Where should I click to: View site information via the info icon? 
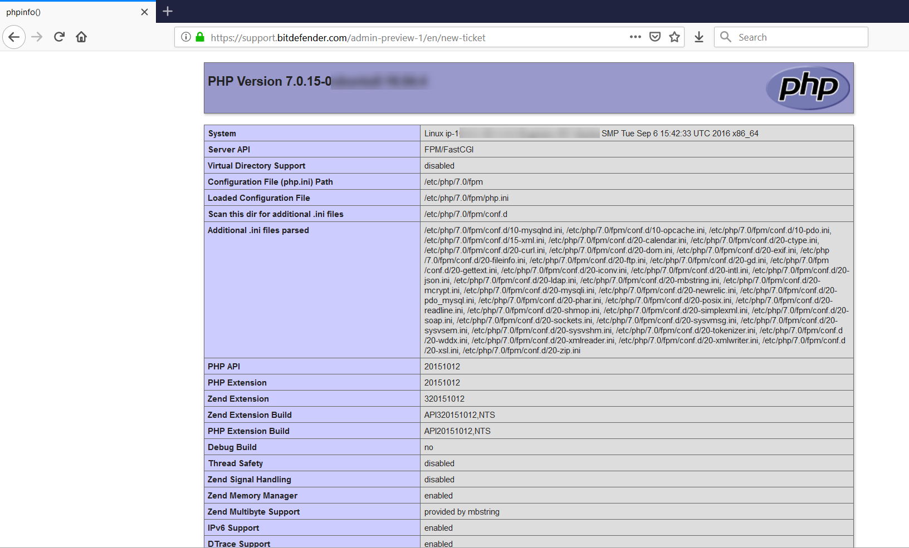click(185, 37)
